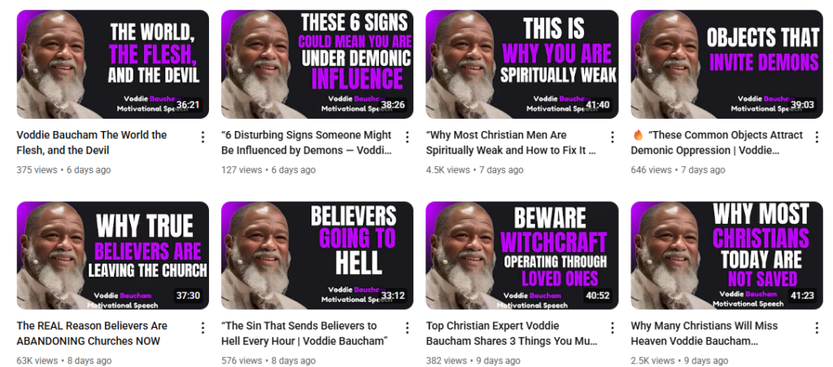The width and height of the screenshot is (833, 367).
Task: Open title 'The REAL Reason Believers Are ABANDONING'
Action: click(92, 333)
